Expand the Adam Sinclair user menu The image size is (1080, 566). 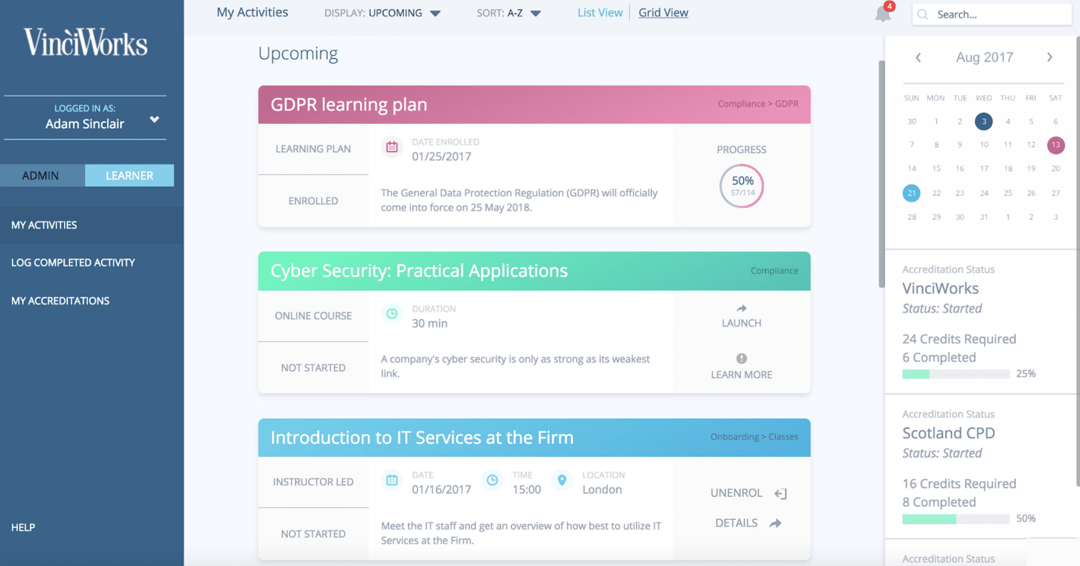point(154,119)
